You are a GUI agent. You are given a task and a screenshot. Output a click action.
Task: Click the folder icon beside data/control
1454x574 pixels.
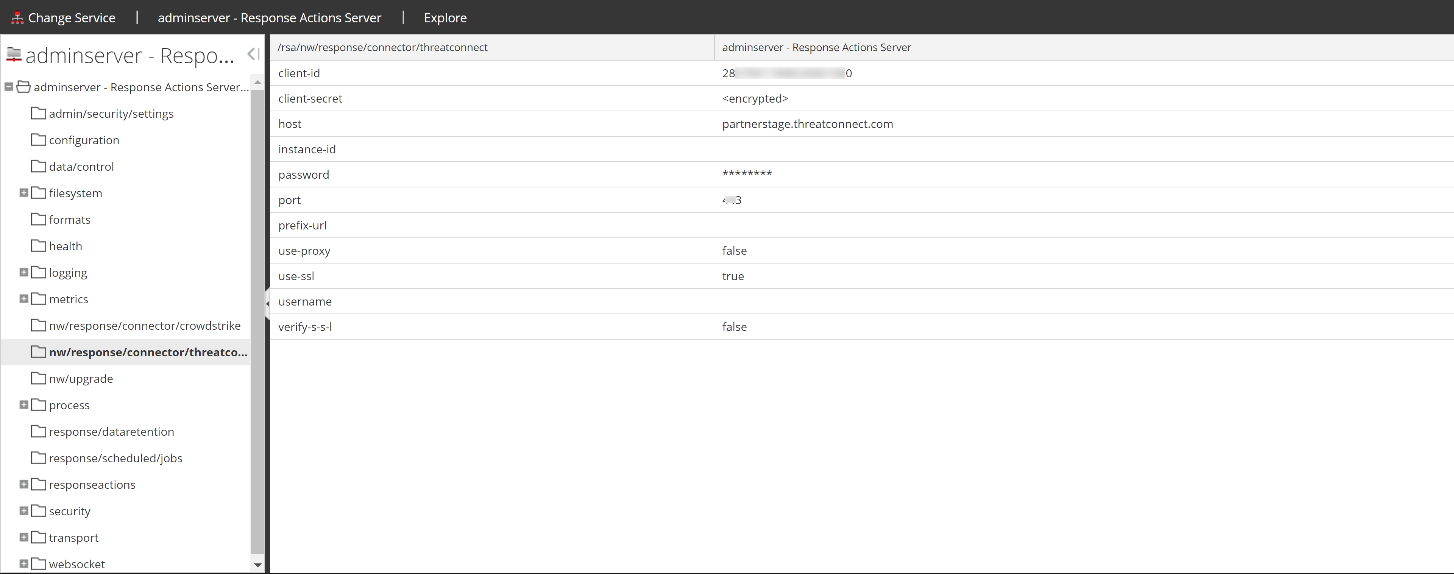click(38, 166)
